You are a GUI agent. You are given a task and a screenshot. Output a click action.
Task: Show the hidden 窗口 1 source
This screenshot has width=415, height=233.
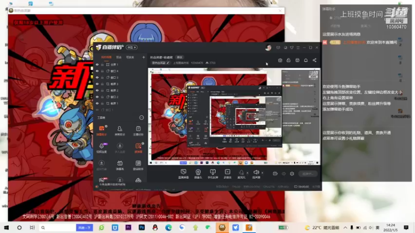(x=97, y=110)
